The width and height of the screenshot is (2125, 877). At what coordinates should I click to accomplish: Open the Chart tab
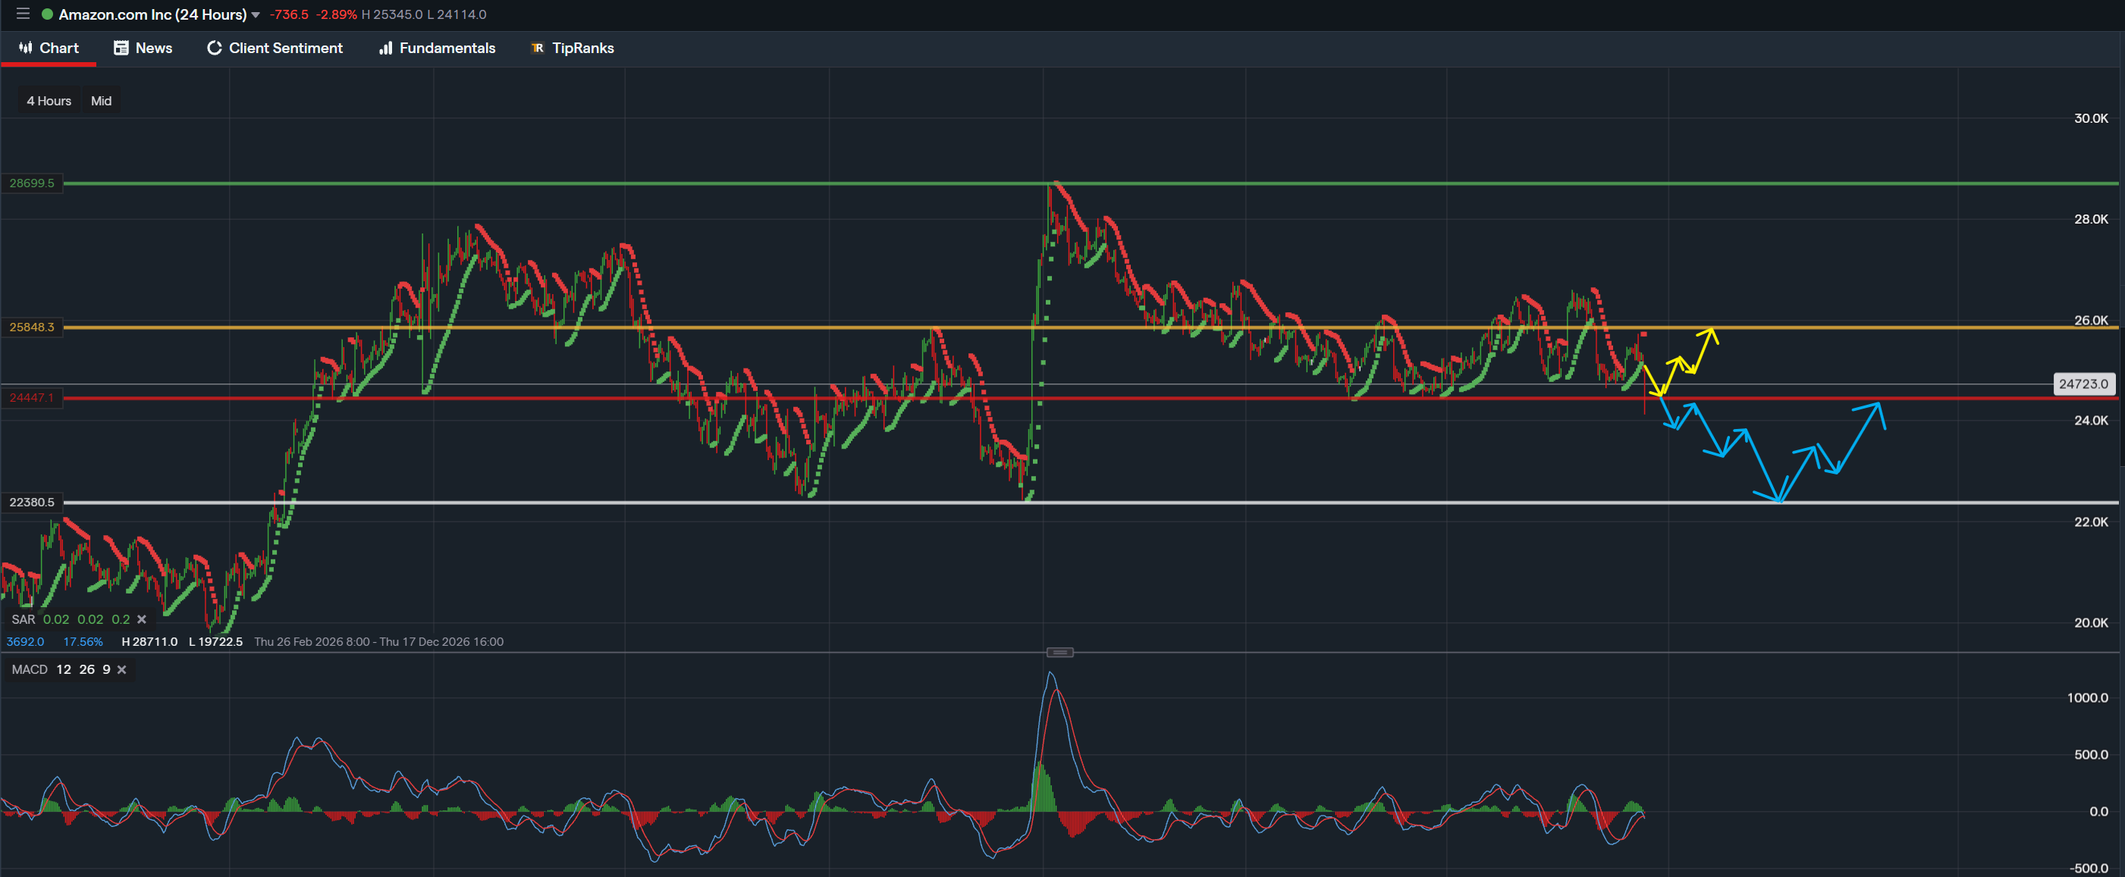[x=49, y=48]
